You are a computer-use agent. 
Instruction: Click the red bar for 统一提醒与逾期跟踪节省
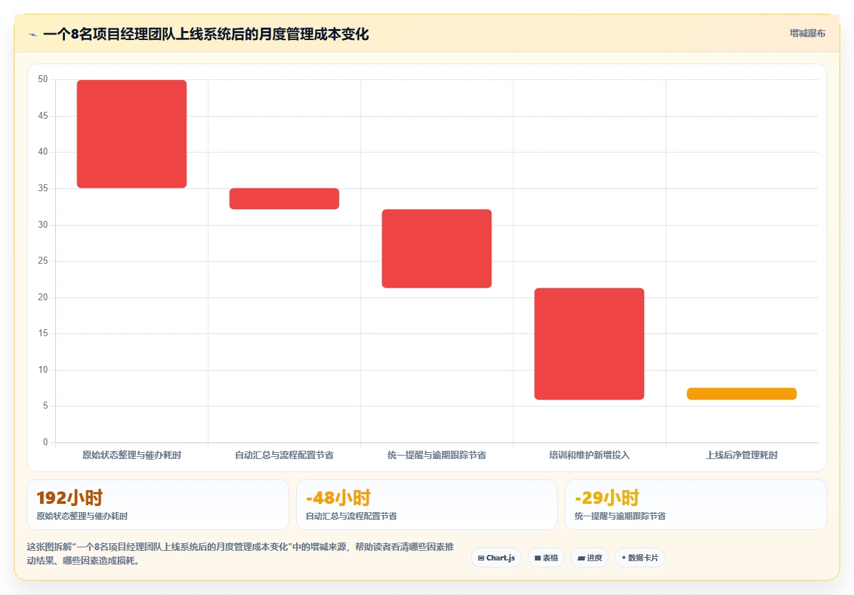tap(437, 248)
